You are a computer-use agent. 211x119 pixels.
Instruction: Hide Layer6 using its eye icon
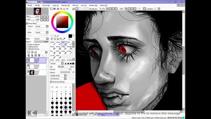pos(28,59)
